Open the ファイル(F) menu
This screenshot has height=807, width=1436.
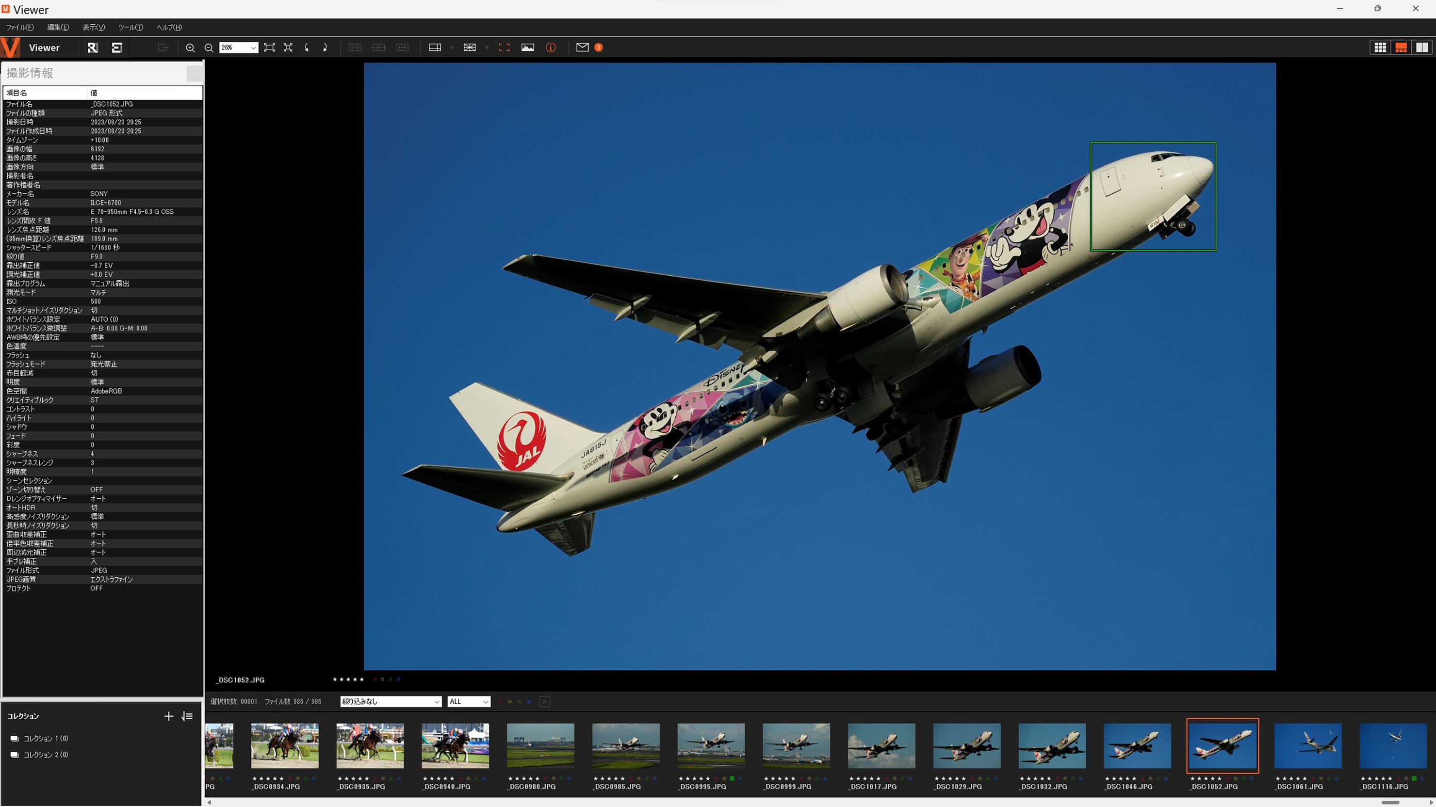[x=20, y=27]
